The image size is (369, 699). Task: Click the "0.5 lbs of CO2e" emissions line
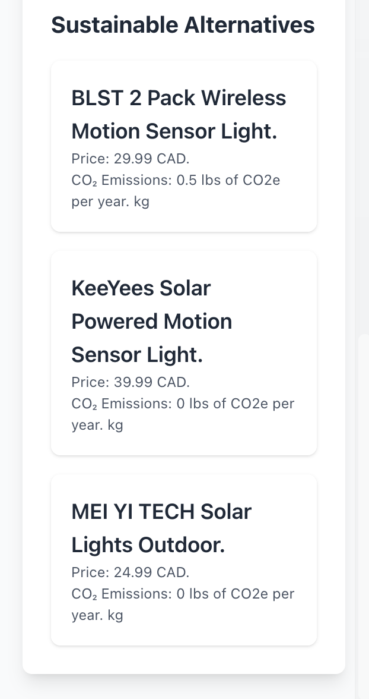pos(228,180)
